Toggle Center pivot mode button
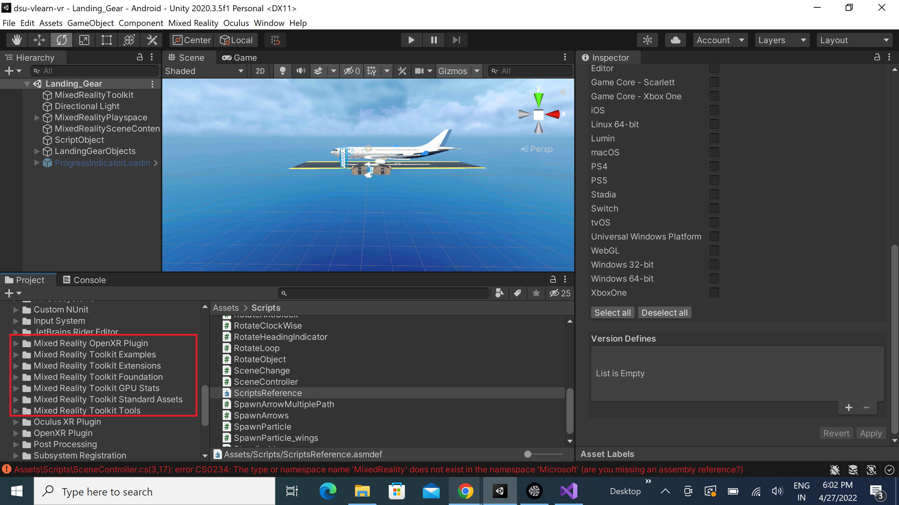The width and height of the screenshot is (899, 505). tap(192, 40)
